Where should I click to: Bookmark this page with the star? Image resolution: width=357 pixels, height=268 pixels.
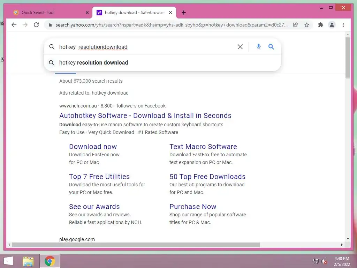(x=307, y=25)
